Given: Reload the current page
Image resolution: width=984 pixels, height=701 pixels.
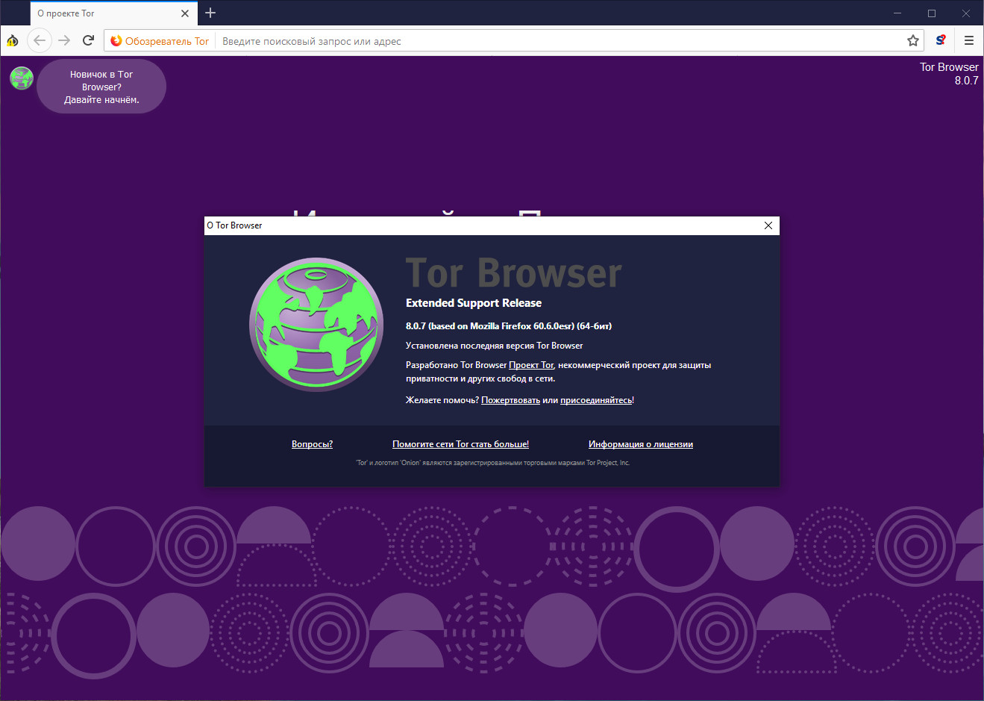Looking at the screenshot, I should tap(88, 40).
